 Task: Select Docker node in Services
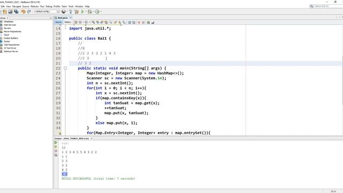7,41
